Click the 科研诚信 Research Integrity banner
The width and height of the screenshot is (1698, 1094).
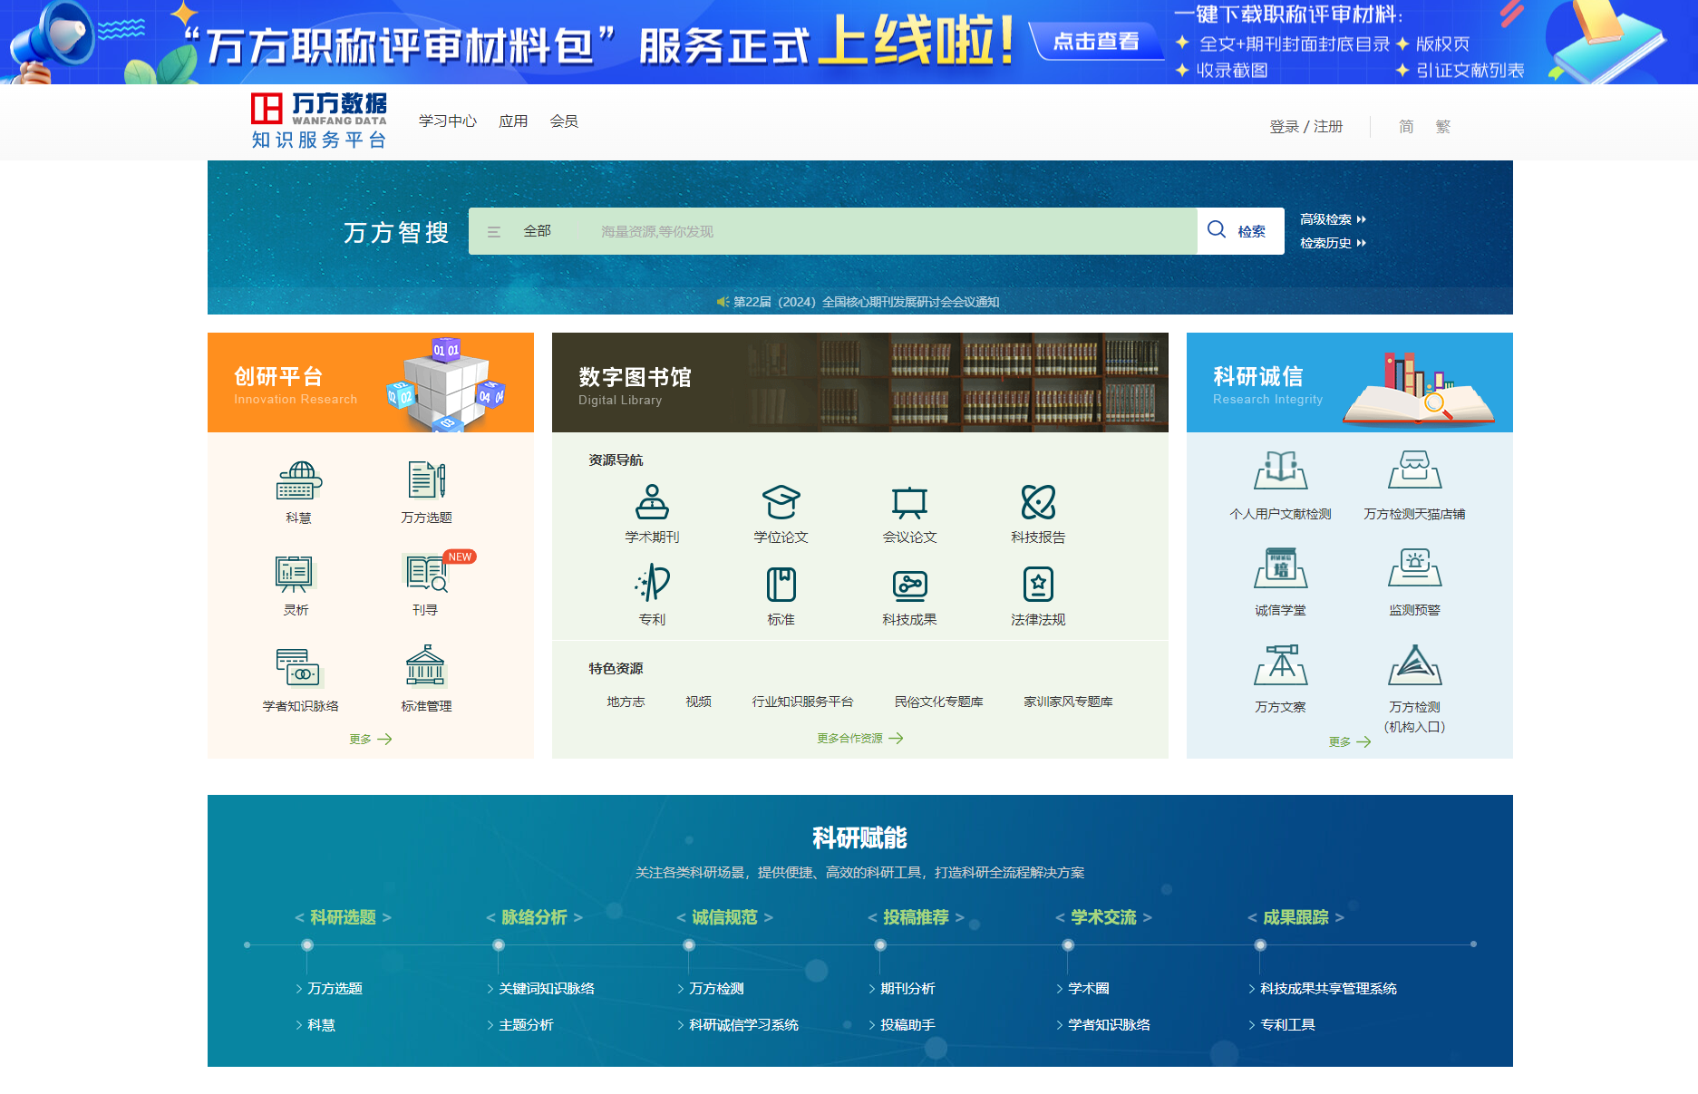1349,382
